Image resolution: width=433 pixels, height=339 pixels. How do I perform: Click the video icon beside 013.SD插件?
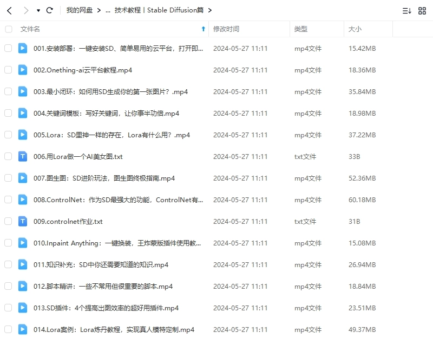pos(22,308)
